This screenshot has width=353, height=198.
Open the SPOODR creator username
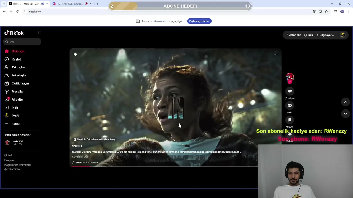pos(77,146)
